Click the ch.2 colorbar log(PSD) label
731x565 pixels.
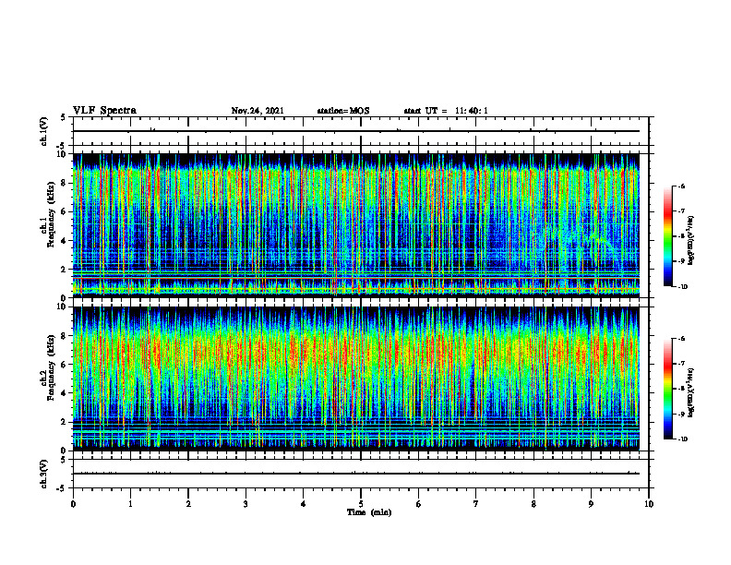[x=690, y=392]
